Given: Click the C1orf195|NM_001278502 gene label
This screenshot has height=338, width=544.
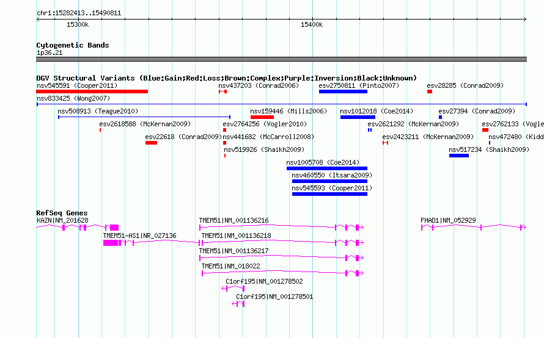Looking at the screenshot, I should pos(264,281).
